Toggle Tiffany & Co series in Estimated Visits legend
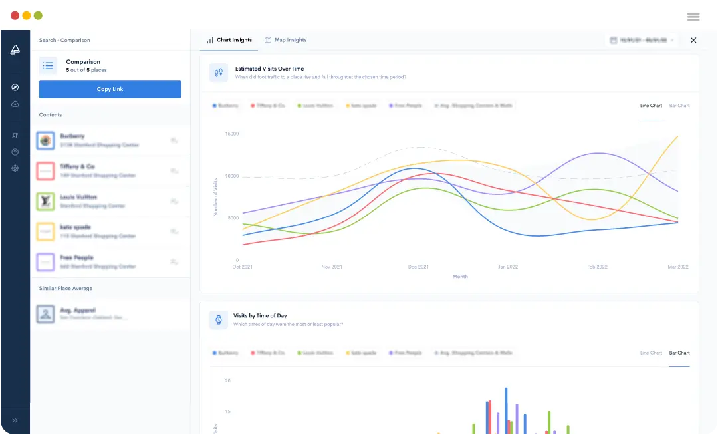The height and width of the screenshot is (435, 718). (x=268, y=106)
